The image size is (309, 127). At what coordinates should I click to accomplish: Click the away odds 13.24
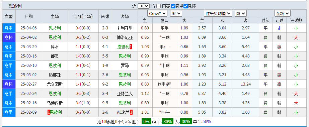(246, 84)
